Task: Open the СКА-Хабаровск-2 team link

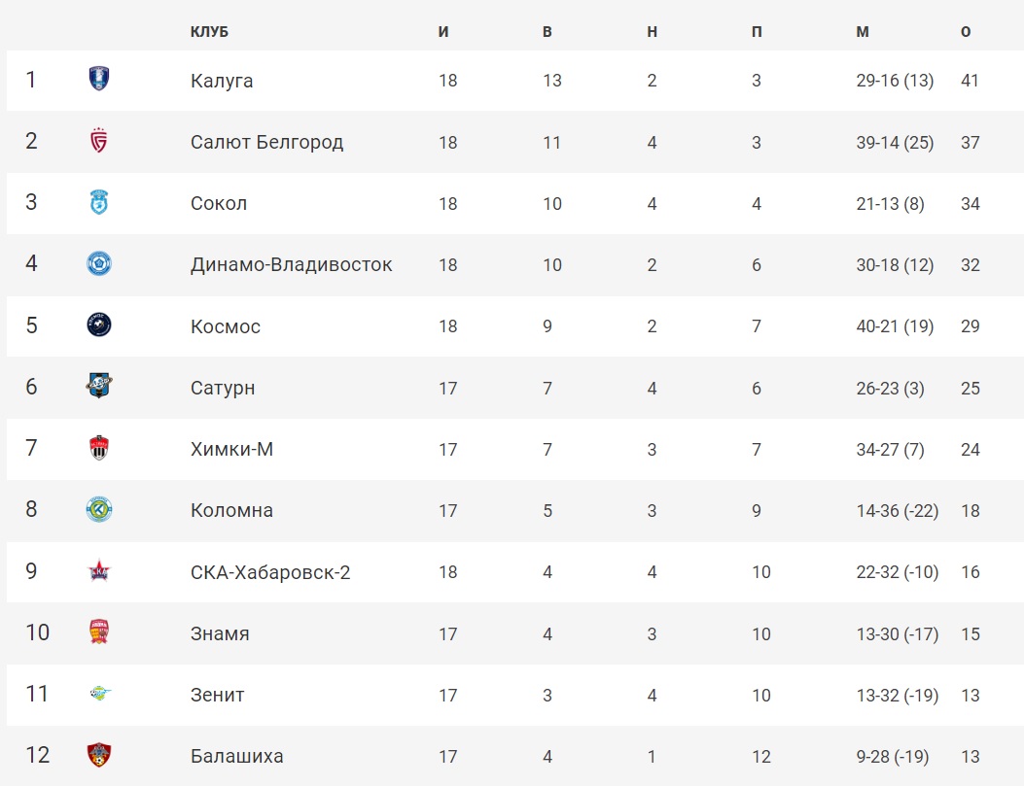Action: point(270,572)
